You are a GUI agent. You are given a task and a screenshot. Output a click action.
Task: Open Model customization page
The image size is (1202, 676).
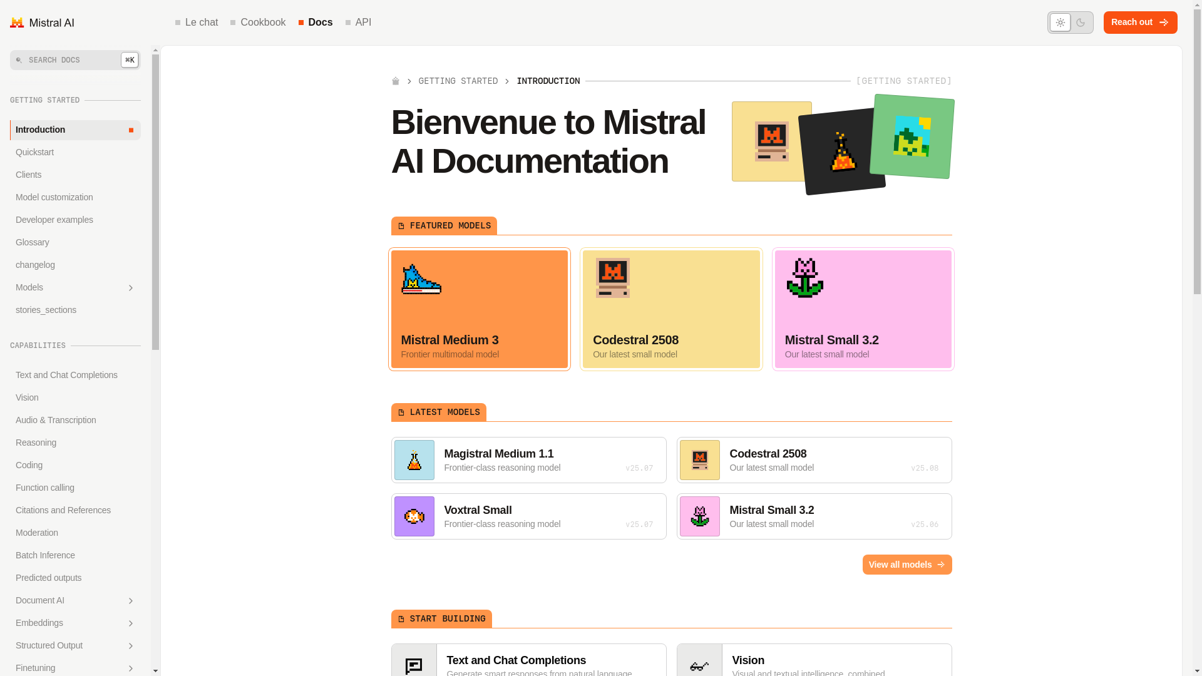click(75, 198)
